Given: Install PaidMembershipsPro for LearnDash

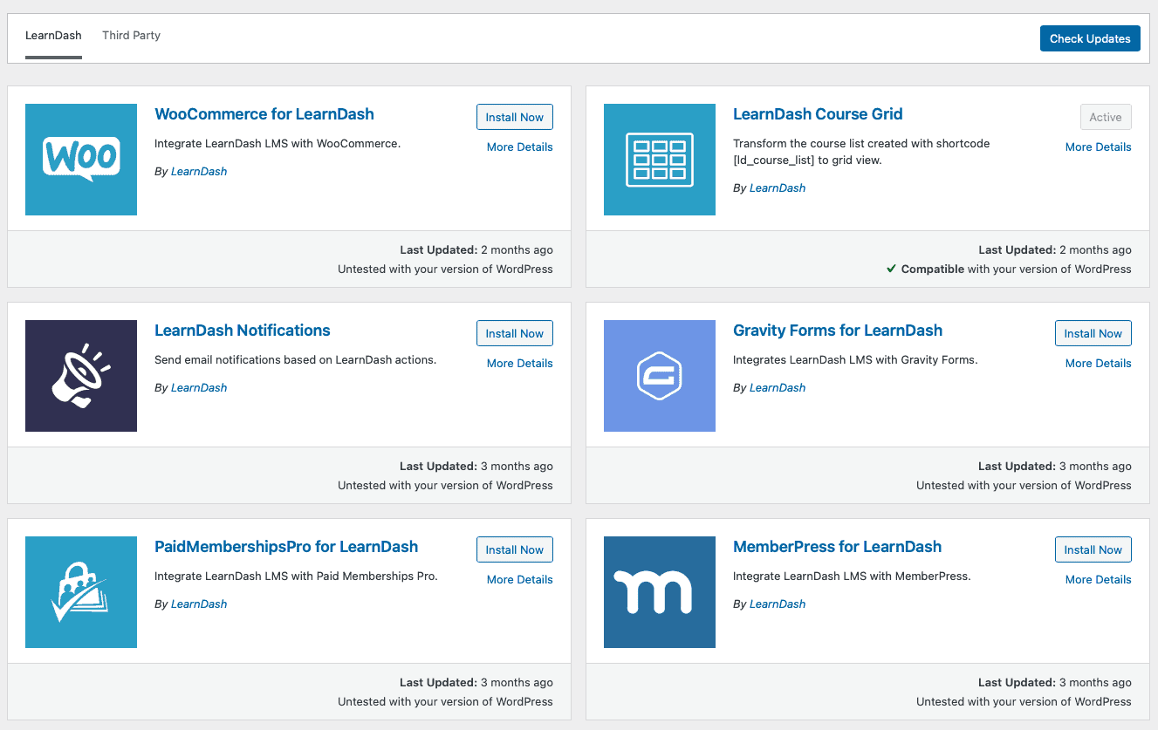Looking at the screenshot, I should (x=515, y=549).
